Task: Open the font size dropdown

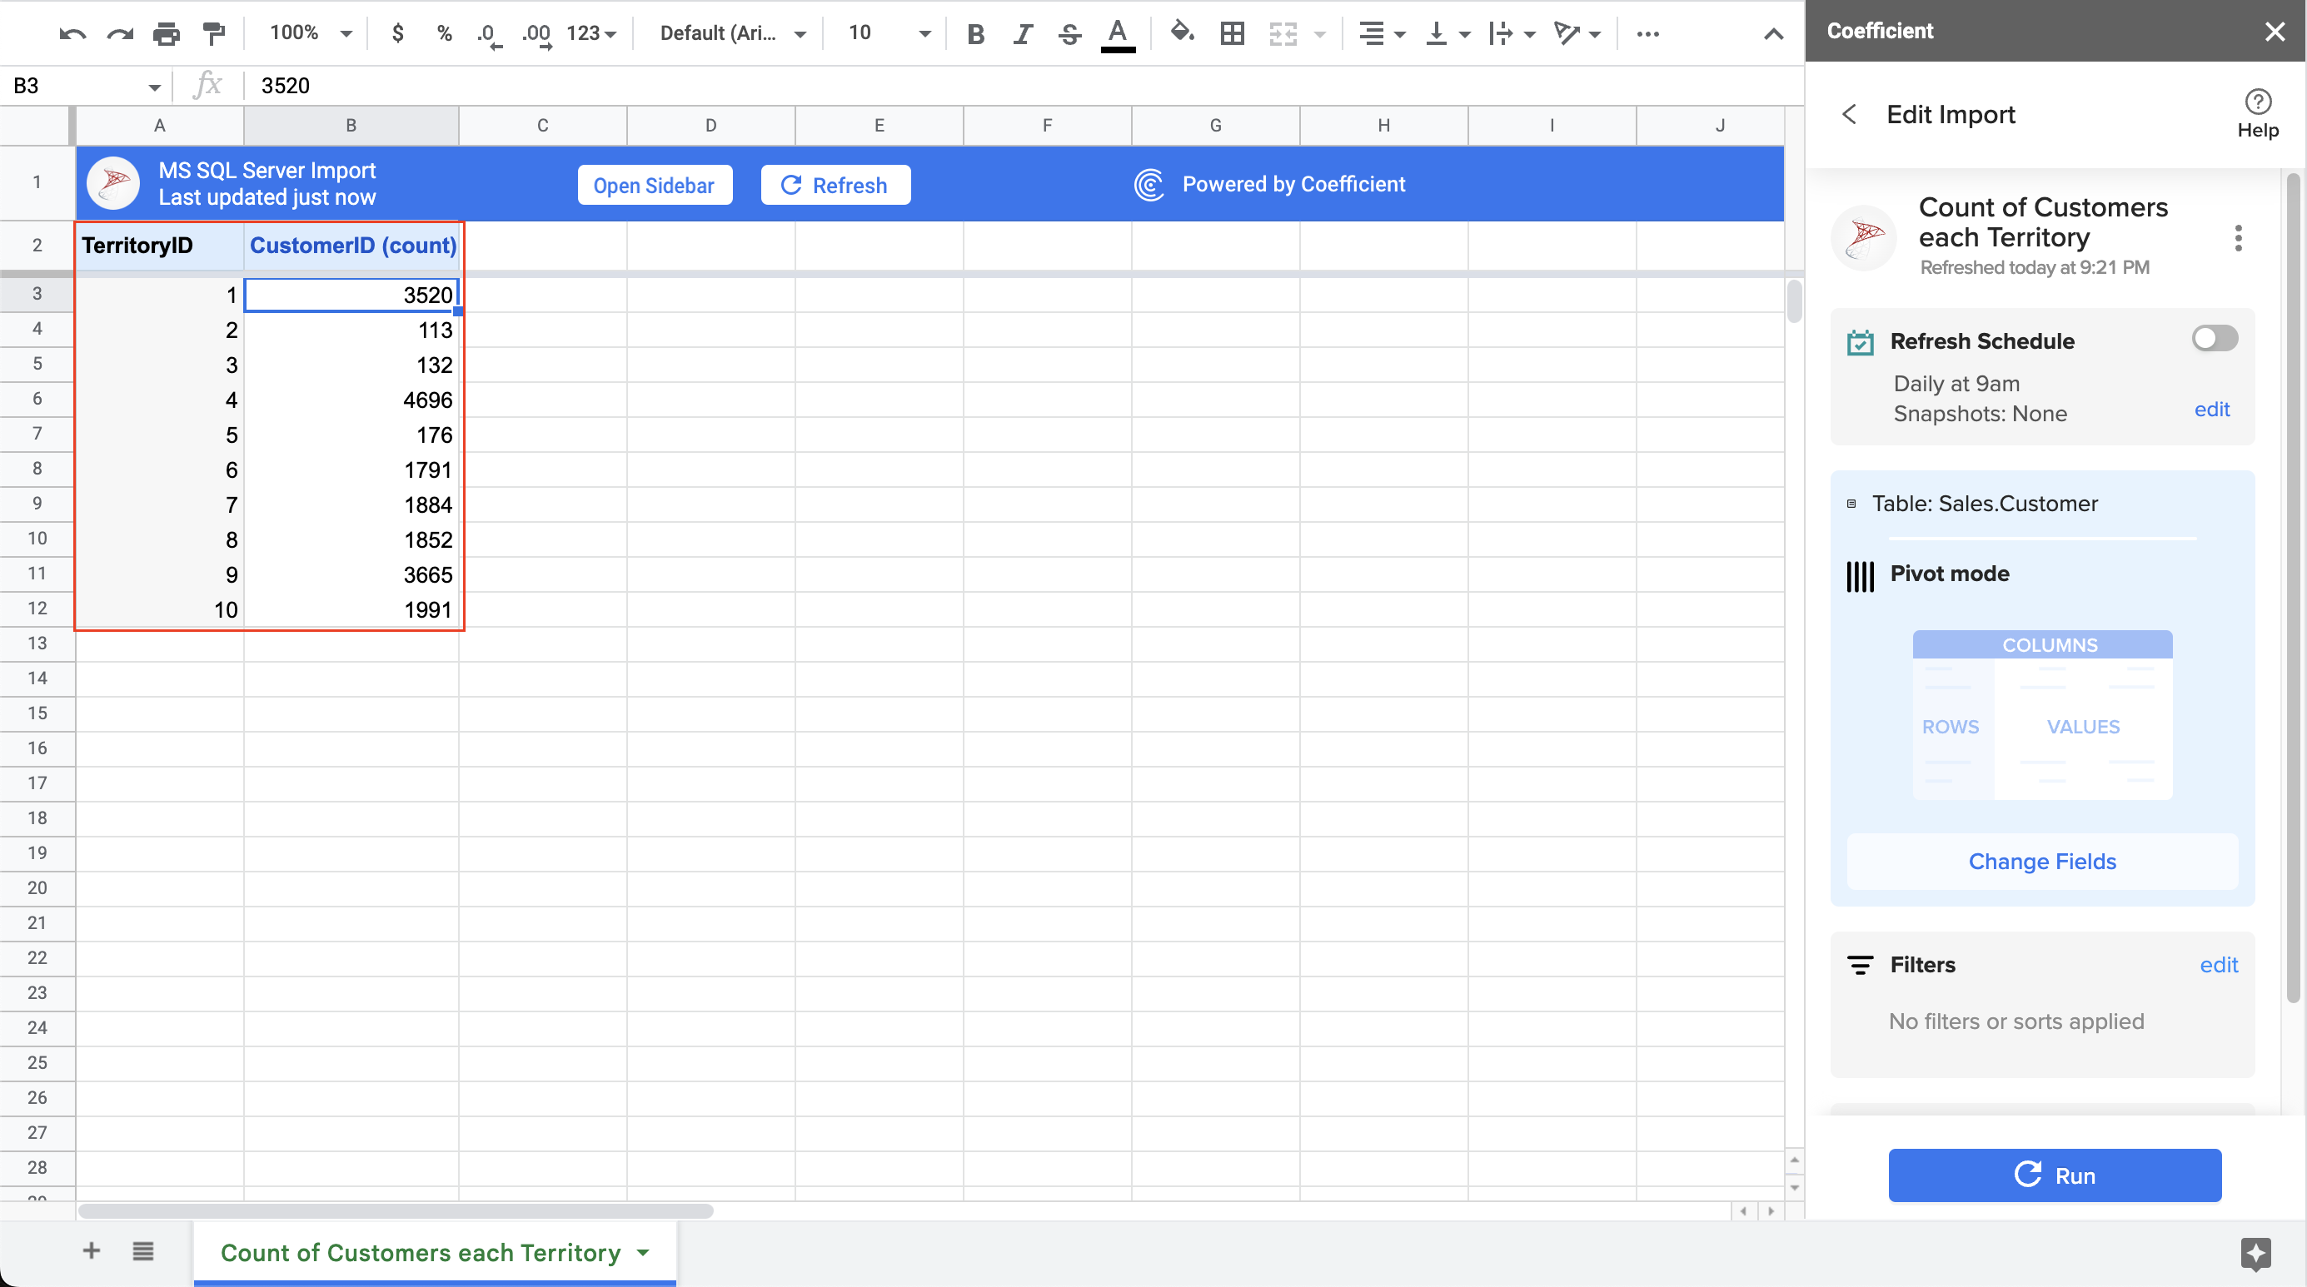Action: click(924, 33)
